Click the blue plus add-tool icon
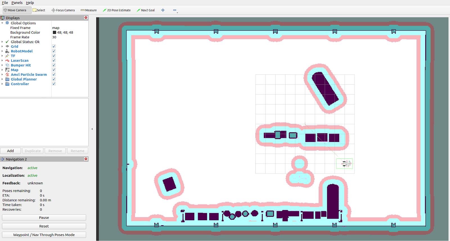This screenshot has height=241, width=450. pyautogui.click(x=163, y=10)
